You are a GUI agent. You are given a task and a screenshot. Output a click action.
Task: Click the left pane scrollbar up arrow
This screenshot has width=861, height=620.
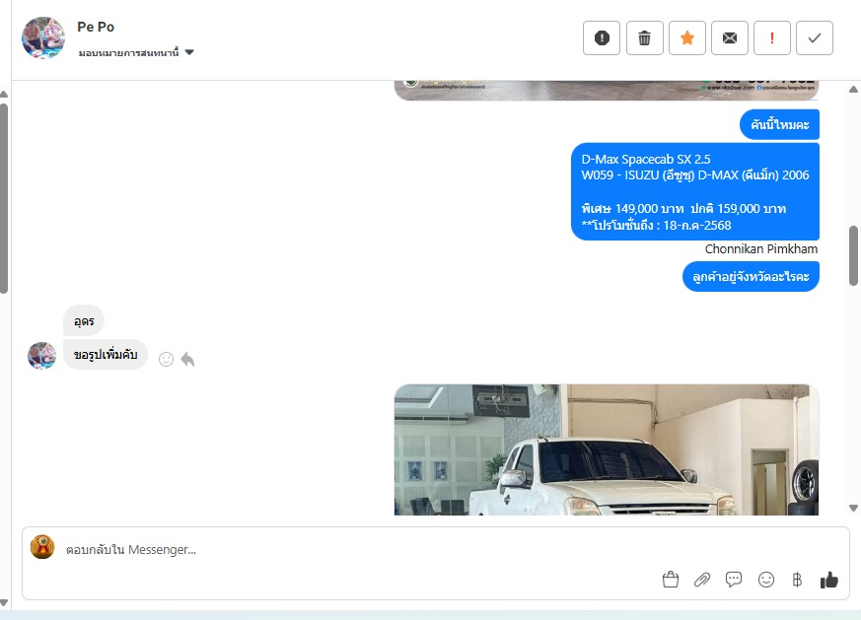4,95
